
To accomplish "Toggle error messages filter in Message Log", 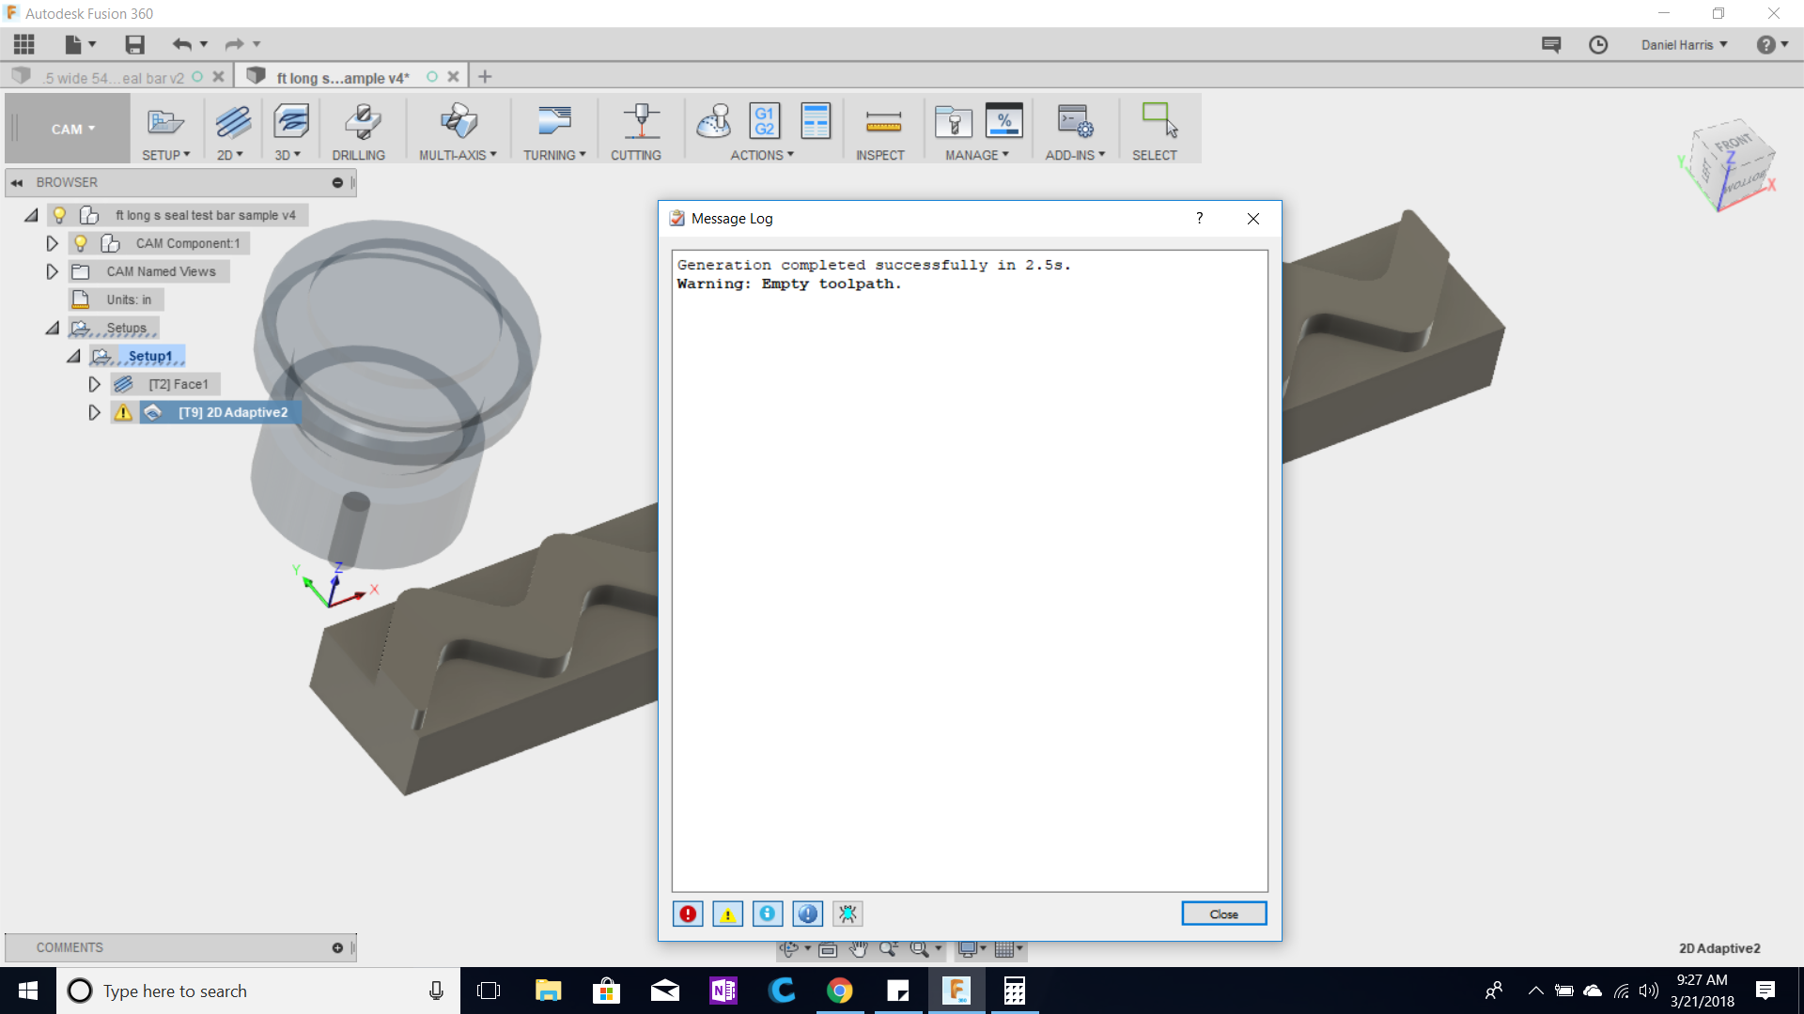I will click(688, 914).
